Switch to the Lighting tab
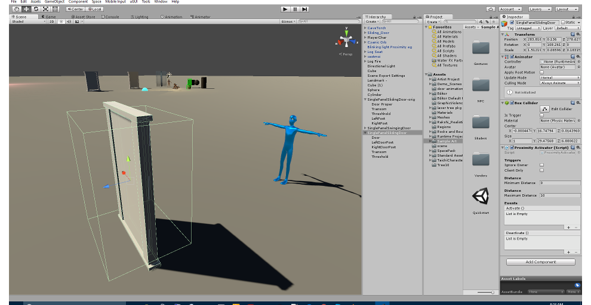This screenshot has height=305, width=591. 140,17
